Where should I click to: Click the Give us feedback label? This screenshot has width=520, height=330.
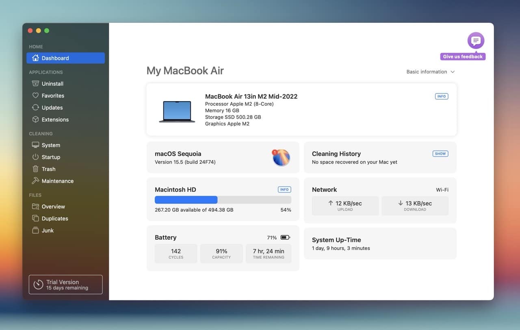tap(463, 56)
